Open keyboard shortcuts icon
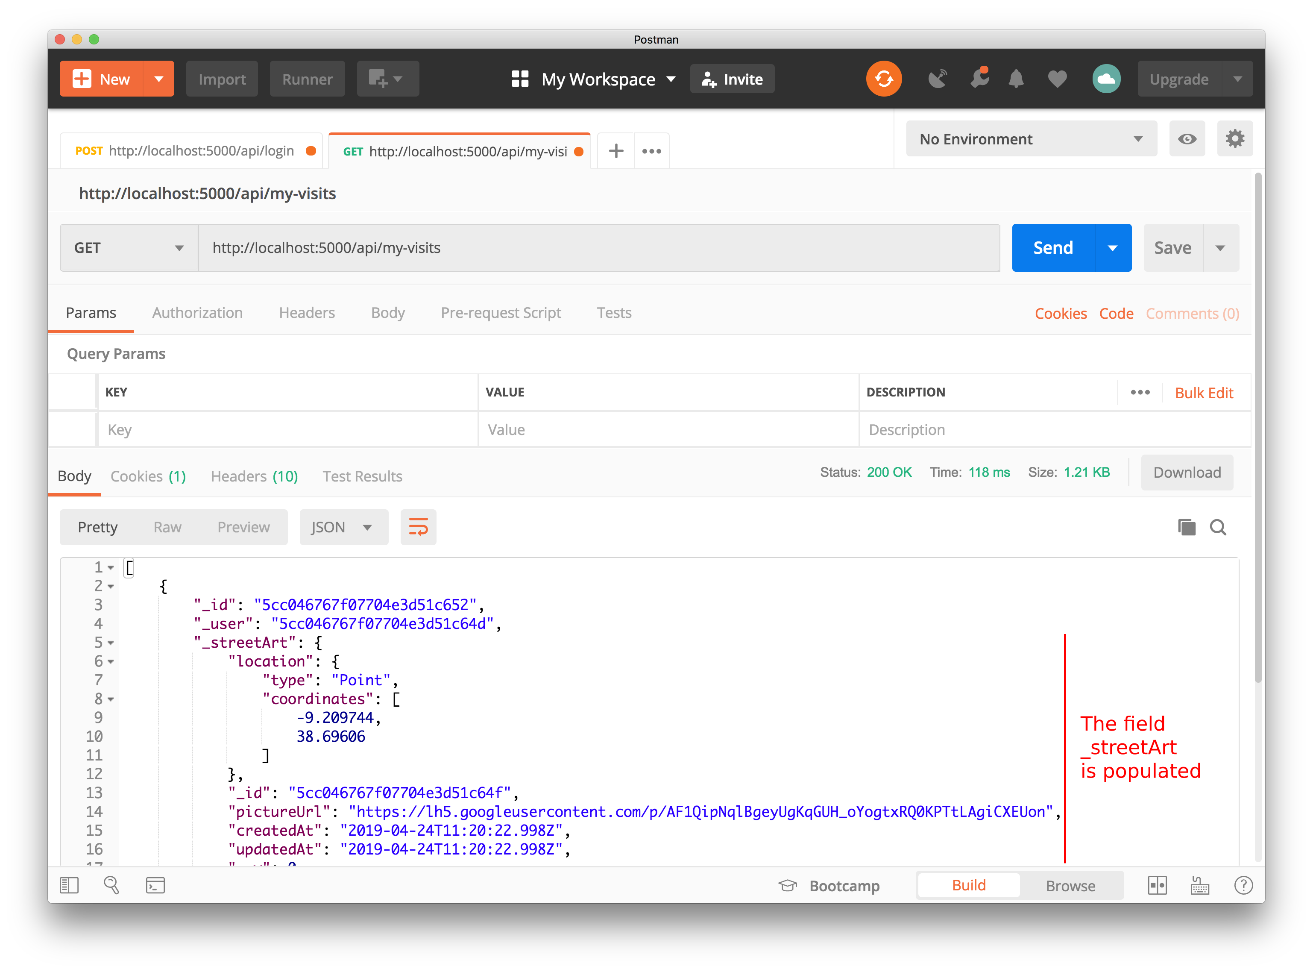Viewport: 1313px width, 969px height. click(1199, 886)
